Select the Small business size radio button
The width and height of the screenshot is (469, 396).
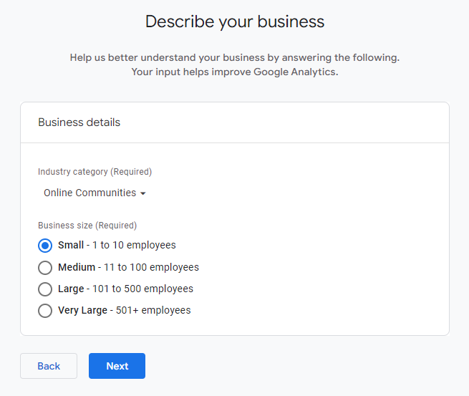45,246
